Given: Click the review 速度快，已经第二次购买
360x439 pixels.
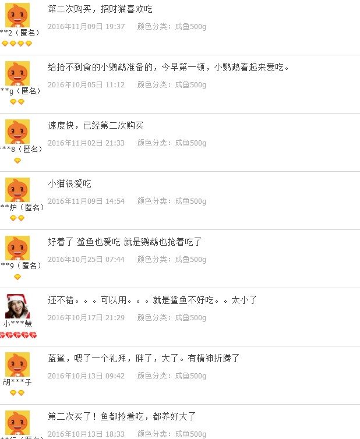Looking at the screenshot, I should [96, 125].
